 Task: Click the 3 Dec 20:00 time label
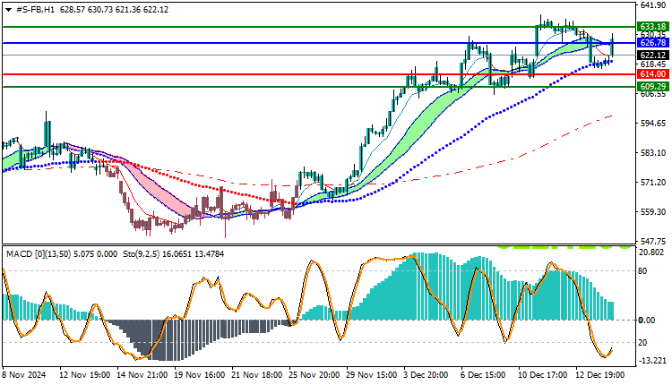click(426, 375)
